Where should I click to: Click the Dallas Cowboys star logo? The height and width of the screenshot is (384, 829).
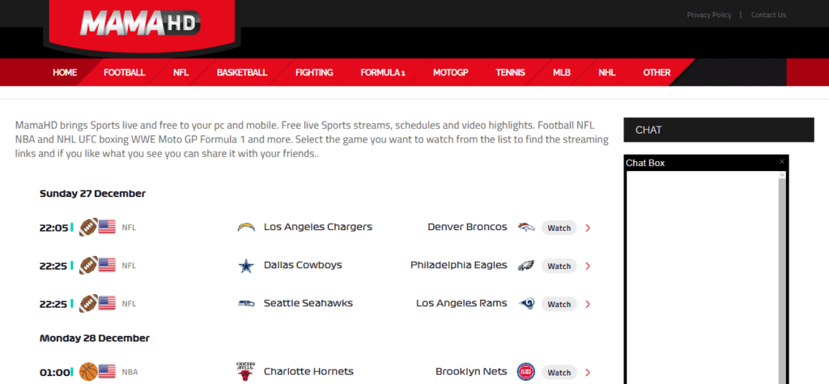click(x=246, y=266)
